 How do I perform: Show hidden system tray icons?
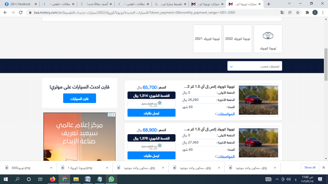tap(277, 179)
